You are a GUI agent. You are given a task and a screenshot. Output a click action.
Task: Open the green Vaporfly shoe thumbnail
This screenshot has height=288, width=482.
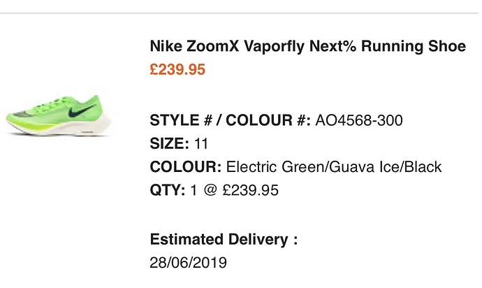[x=59, y=115]
